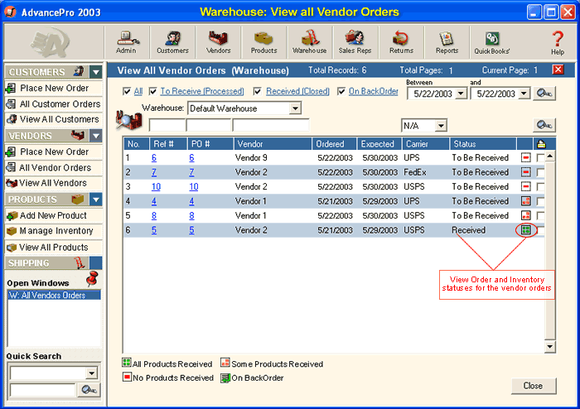Toggle the All filter checkbox
The image size is (580, 409).
click(x=127, y=91)
